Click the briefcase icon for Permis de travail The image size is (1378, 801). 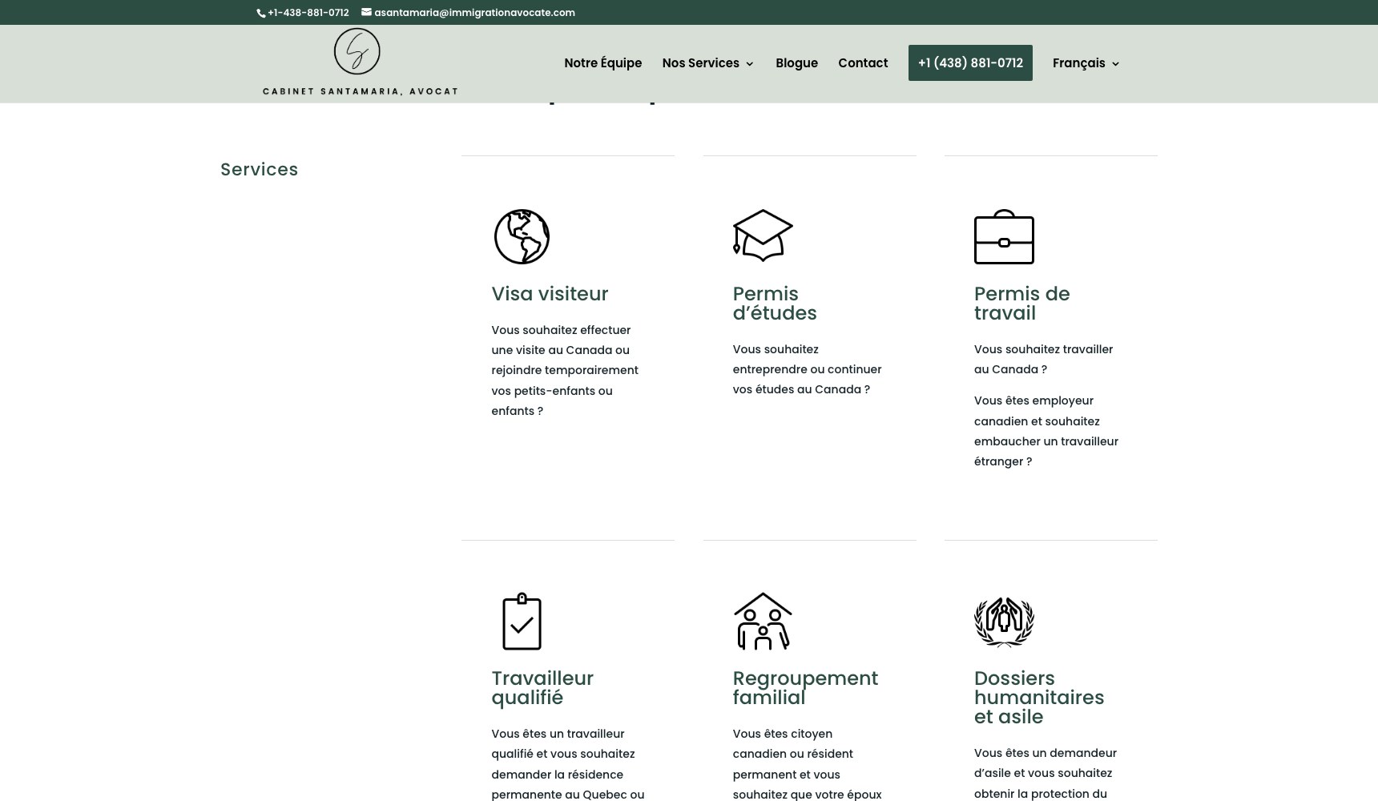1004,236
